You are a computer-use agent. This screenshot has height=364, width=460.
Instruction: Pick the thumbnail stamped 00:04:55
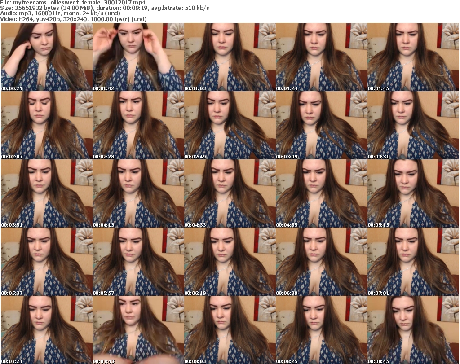click(322, 194)
